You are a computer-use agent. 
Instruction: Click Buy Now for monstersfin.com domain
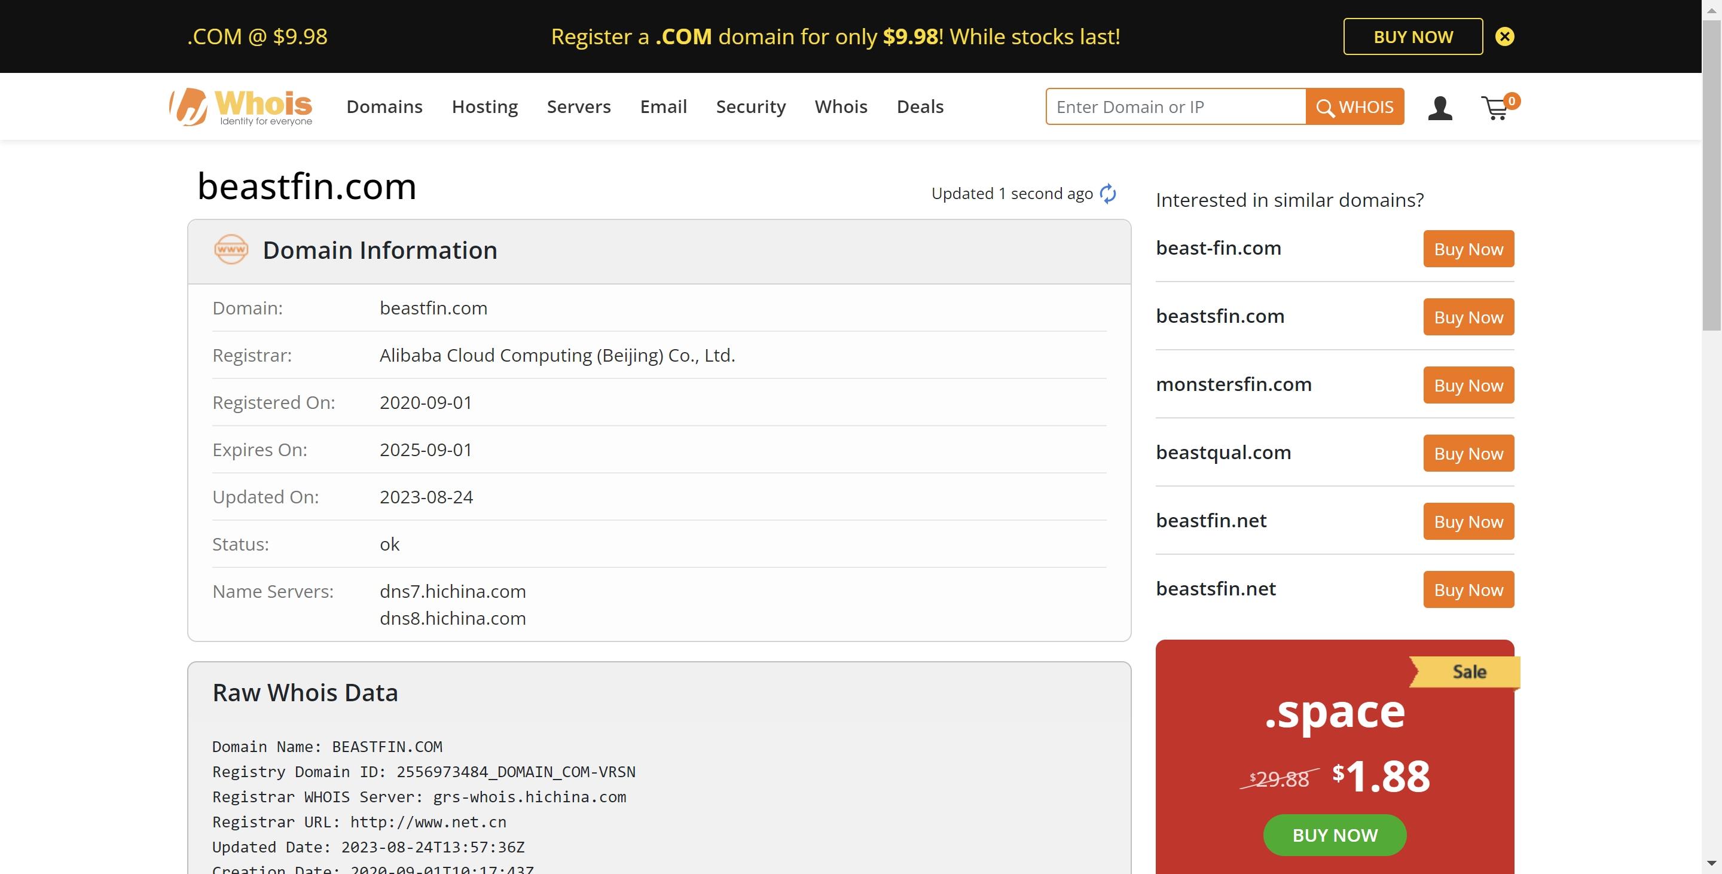click(x=1468, y=384)
